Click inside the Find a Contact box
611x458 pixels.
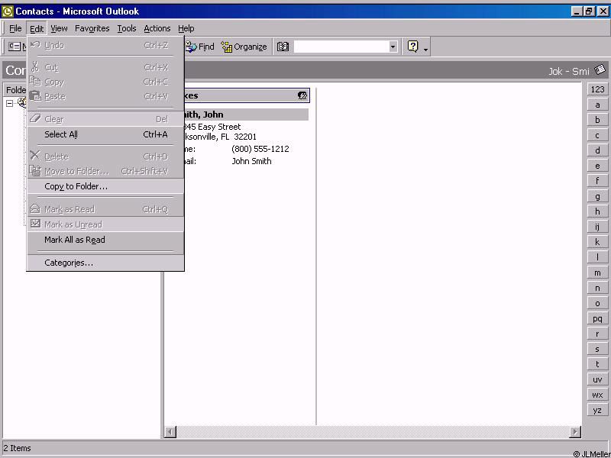(x=341, y=47)
